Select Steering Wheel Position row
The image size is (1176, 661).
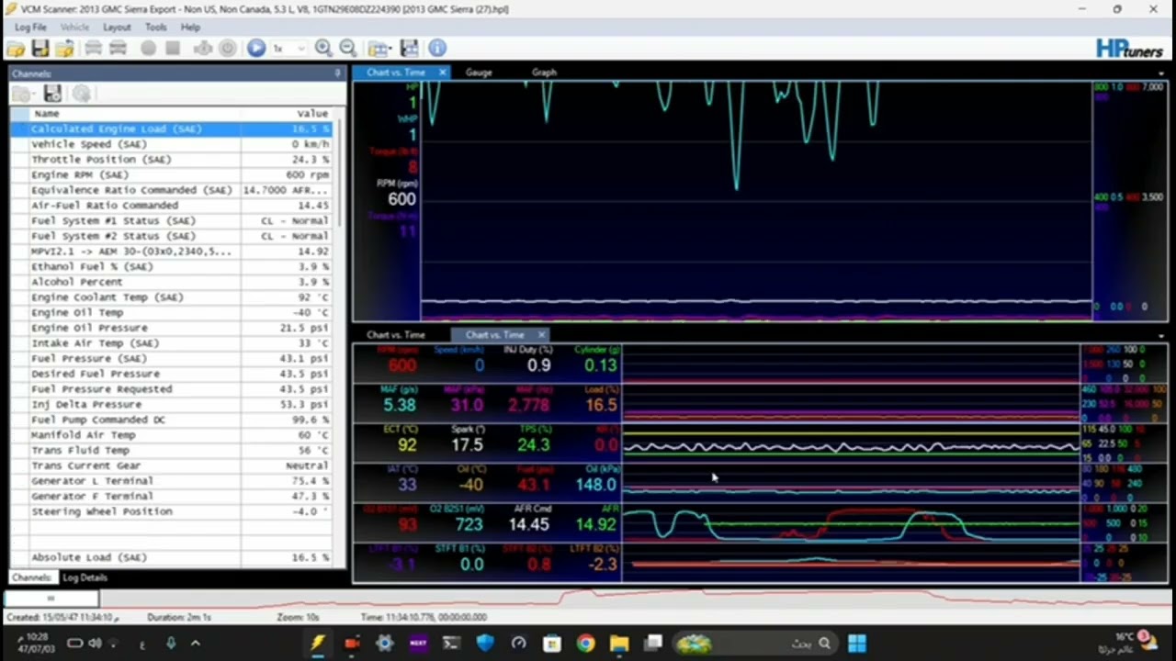point(171,511)
